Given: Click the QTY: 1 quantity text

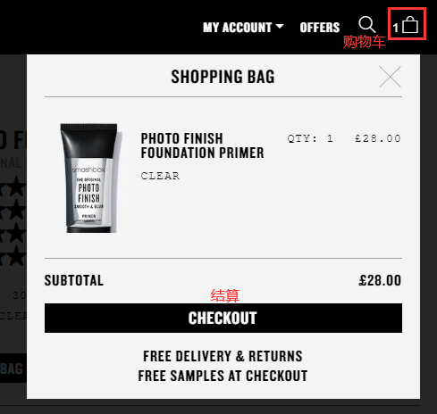Looking at the screenshot, I should pyautogui.click(x=310, y=138).
